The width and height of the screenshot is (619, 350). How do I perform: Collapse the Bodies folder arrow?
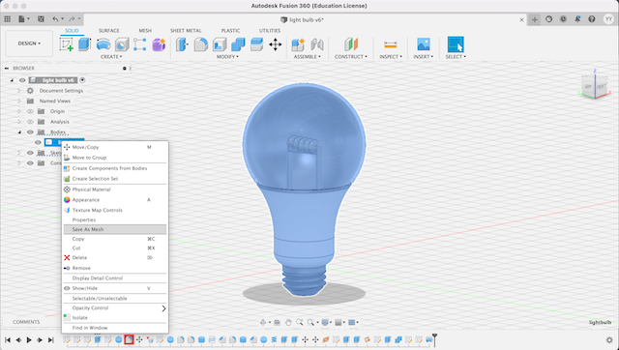[x=19, y=132]
